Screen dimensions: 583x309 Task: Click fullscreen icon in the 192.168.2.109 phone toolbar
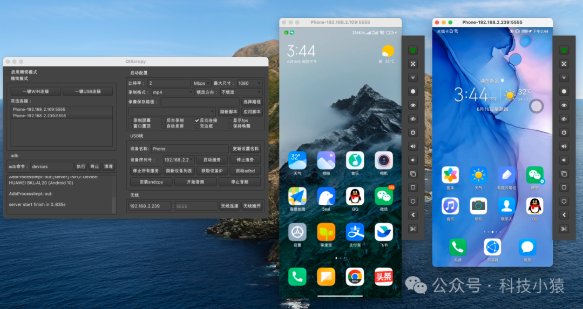pyautogui.click(x=413, y=64)
